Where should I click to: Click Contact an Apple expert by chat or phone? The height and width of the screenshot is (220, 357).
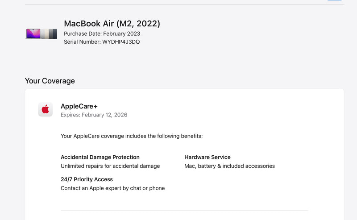pos(112,188)
